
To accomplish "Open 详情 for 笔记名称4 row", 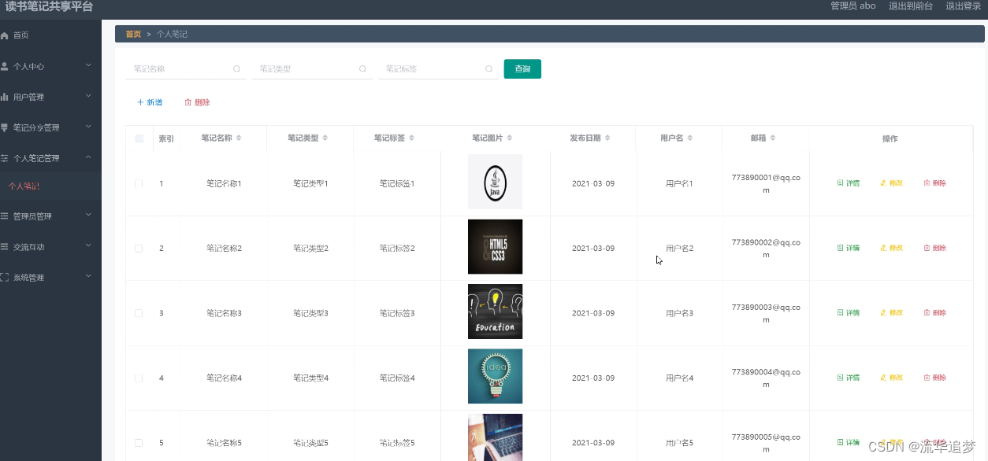I will [849, 378].
